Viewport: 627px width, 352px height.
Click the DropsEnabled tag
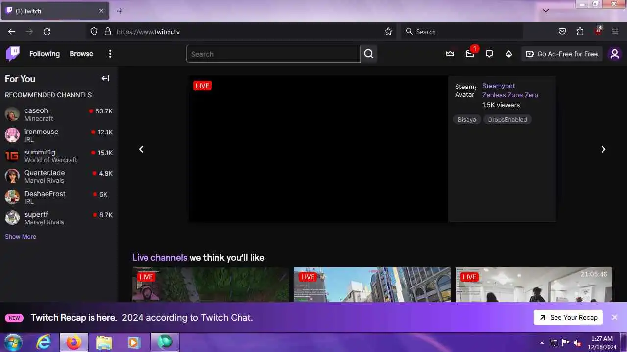(507, 119)
